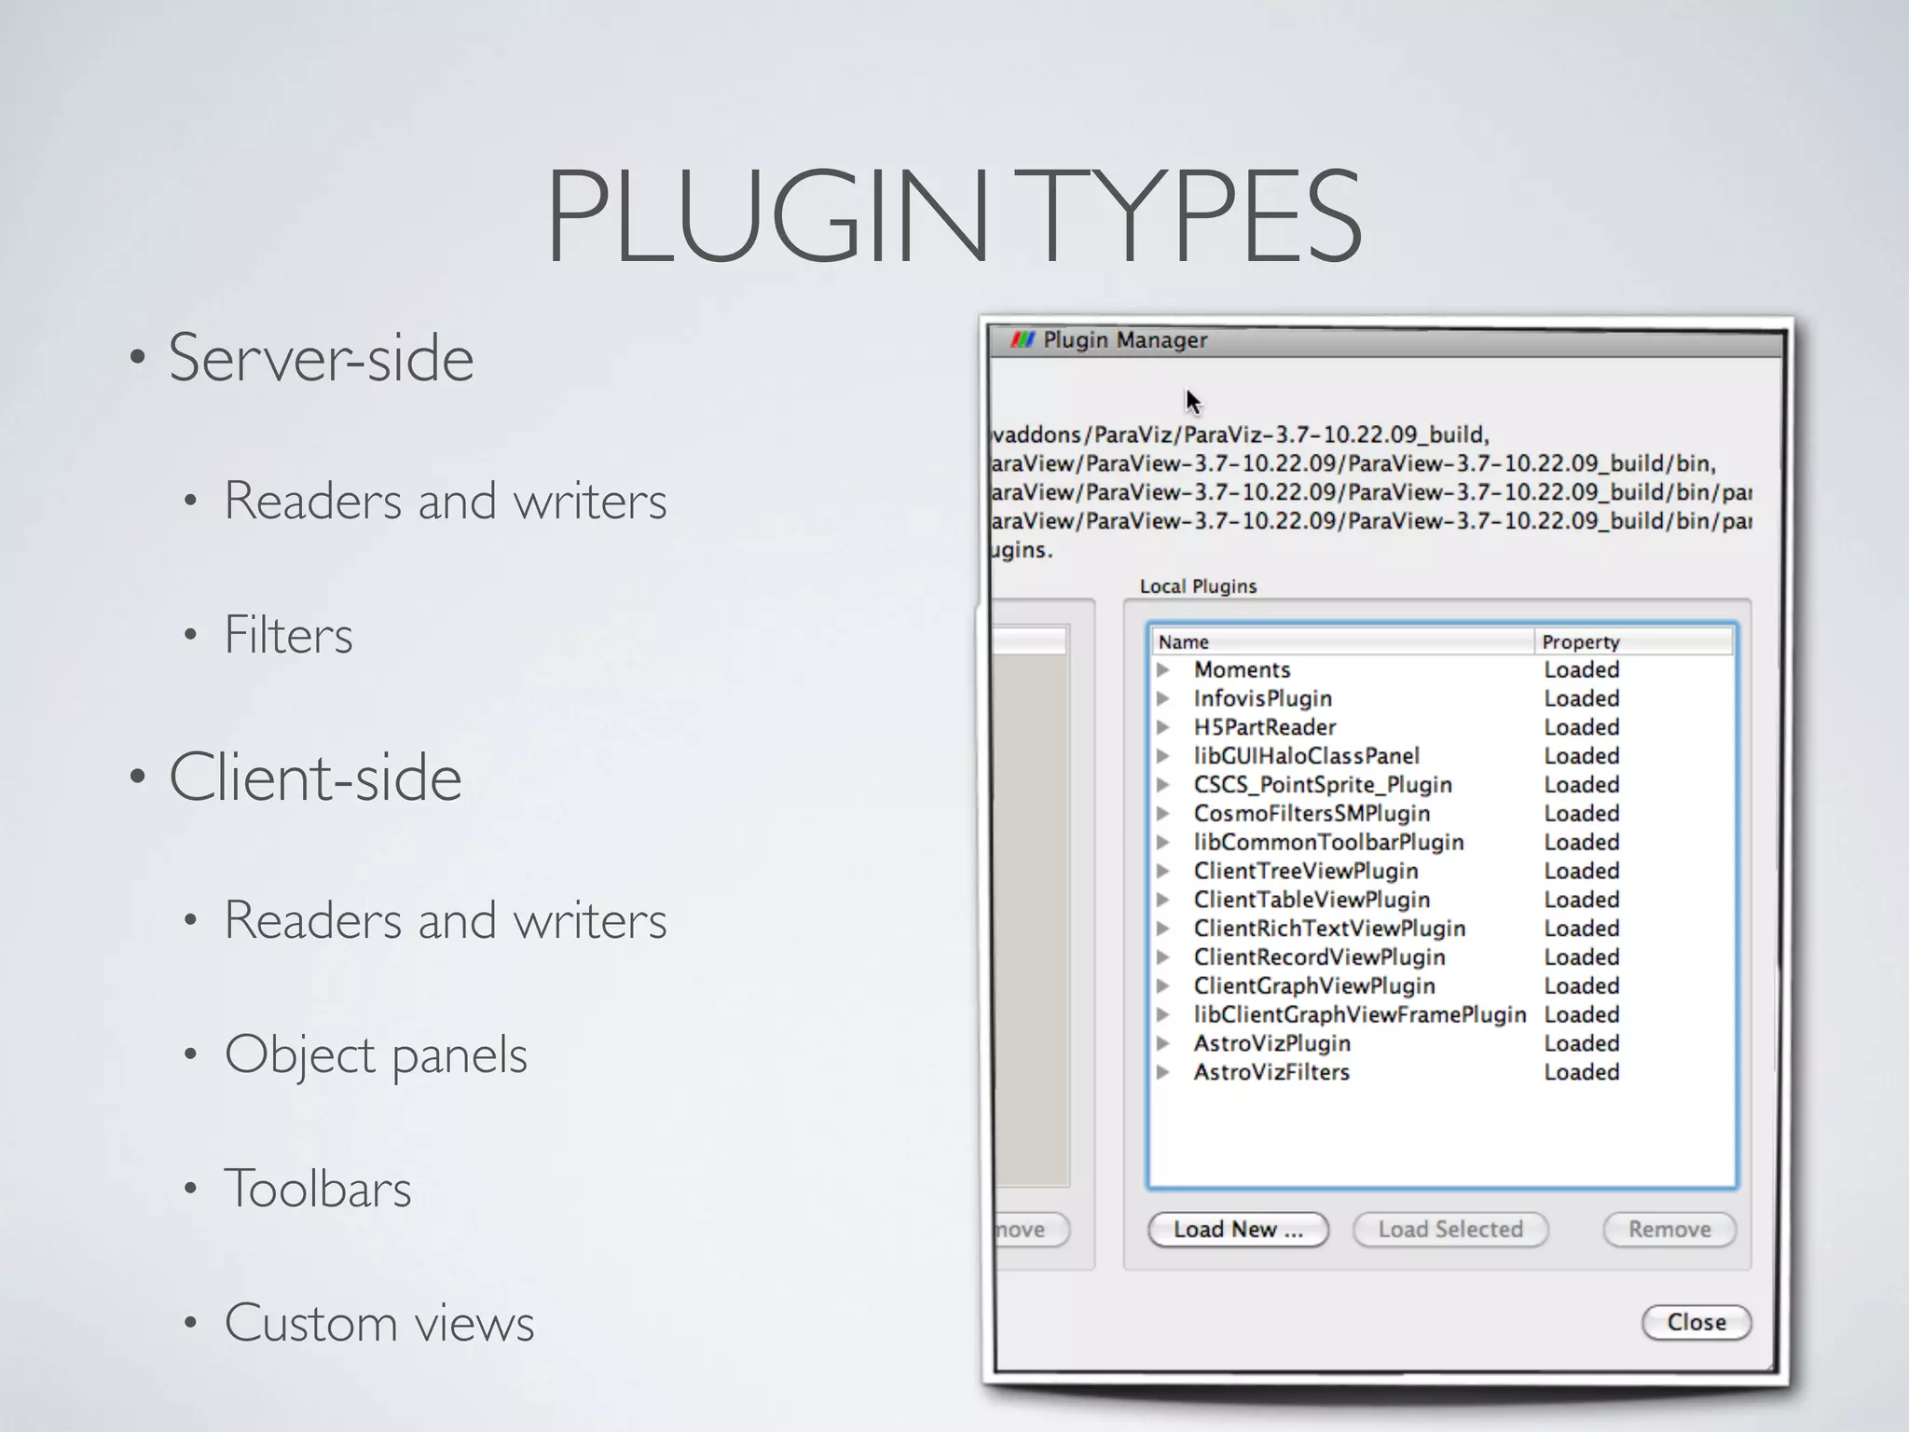Select the Moments plugin name

click(1242, 669)
